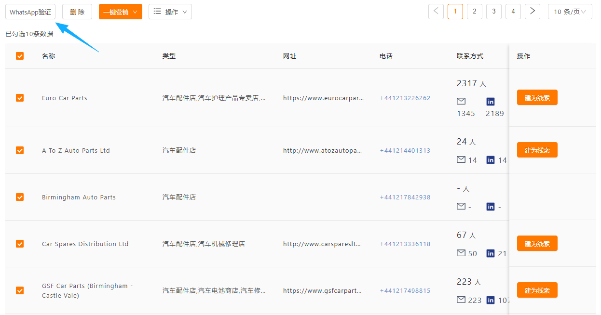Image resolution: width=601 pixels, height=315 pixels.
Task: Open the 10 条/页 page size selector
Action: (570, 12)
